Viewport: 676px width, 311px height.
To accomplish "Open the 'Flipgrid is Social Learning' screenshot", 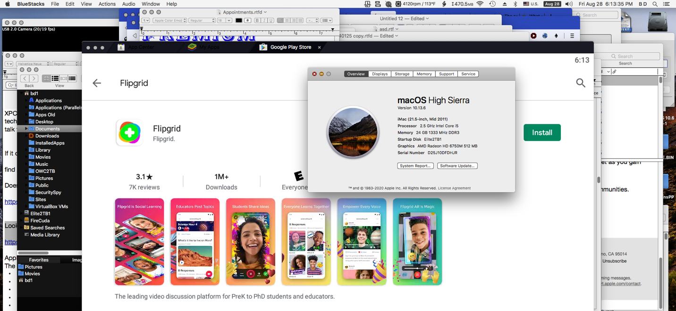I will click(139, 242).
